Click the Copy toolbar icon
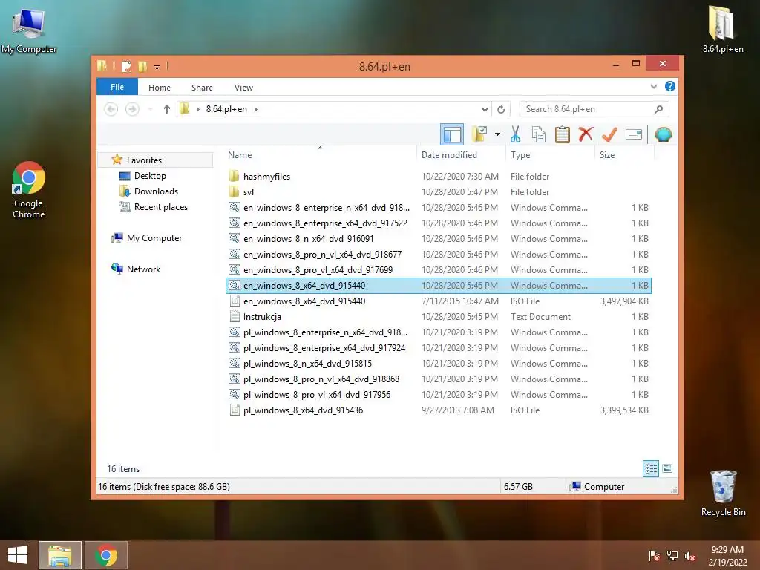The image size is (760, 570). point(539,134)
